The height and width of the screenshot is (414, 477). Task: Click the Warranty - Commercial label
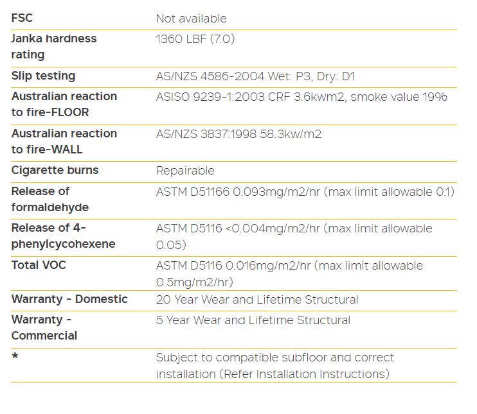44,327
